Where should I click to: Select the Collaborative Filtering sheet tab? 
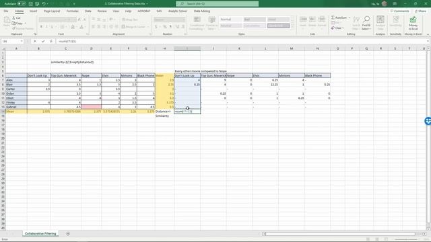point(40,233)
